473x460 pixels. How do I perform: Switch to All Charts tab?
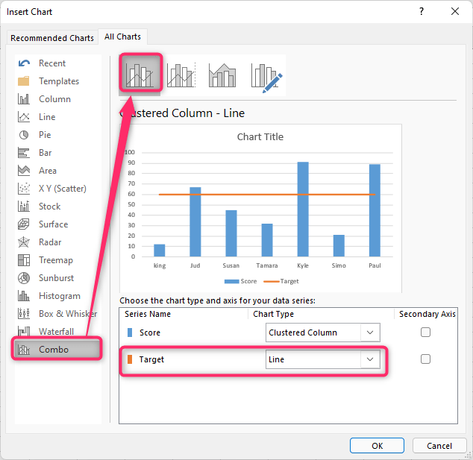(122, 37)
